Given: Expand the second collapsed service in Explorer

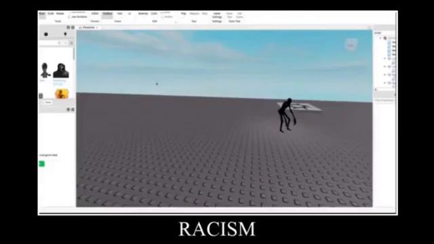Looking at the screenshot, I should pyautogui.click(x=384, y=66).
